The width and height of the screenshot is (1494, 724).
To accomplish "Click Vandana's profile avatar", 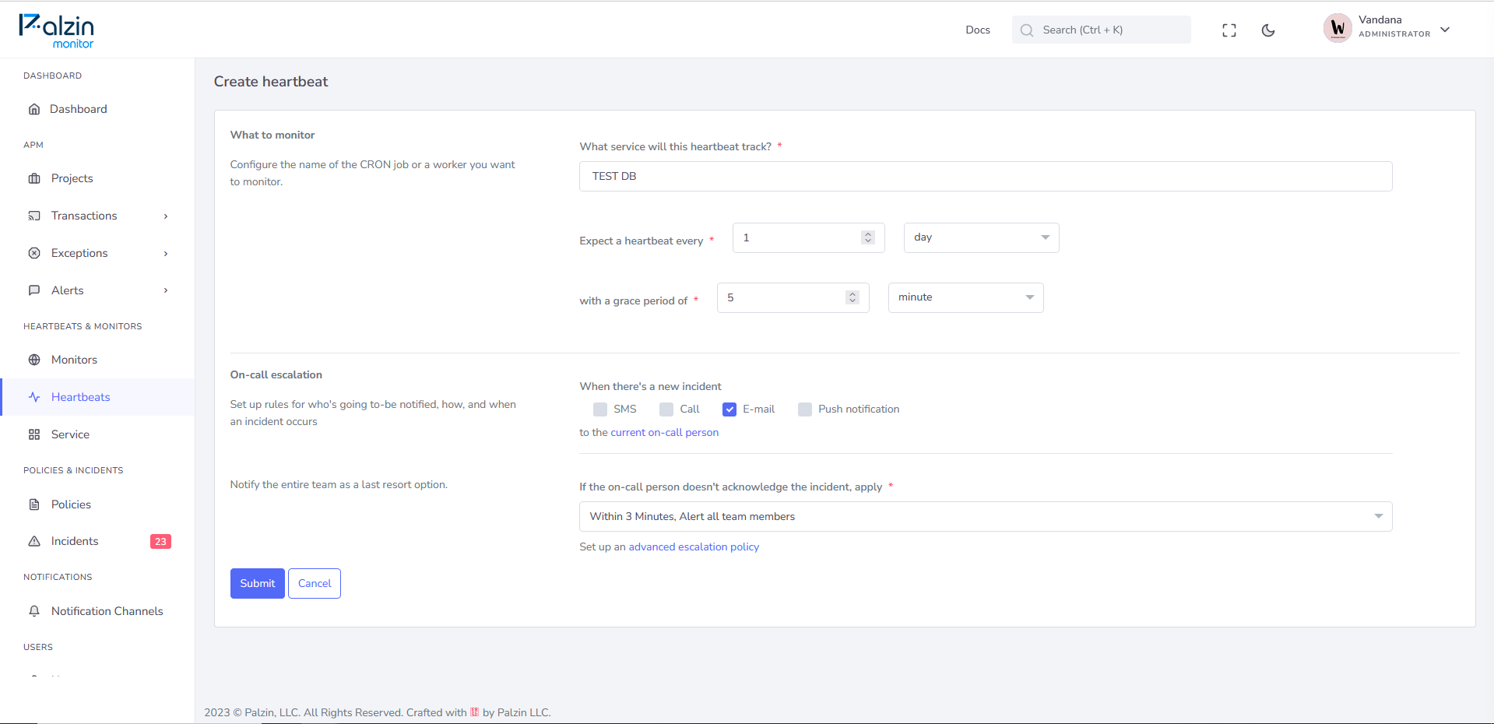I will pyautogui.click(x=1338, y=29).
